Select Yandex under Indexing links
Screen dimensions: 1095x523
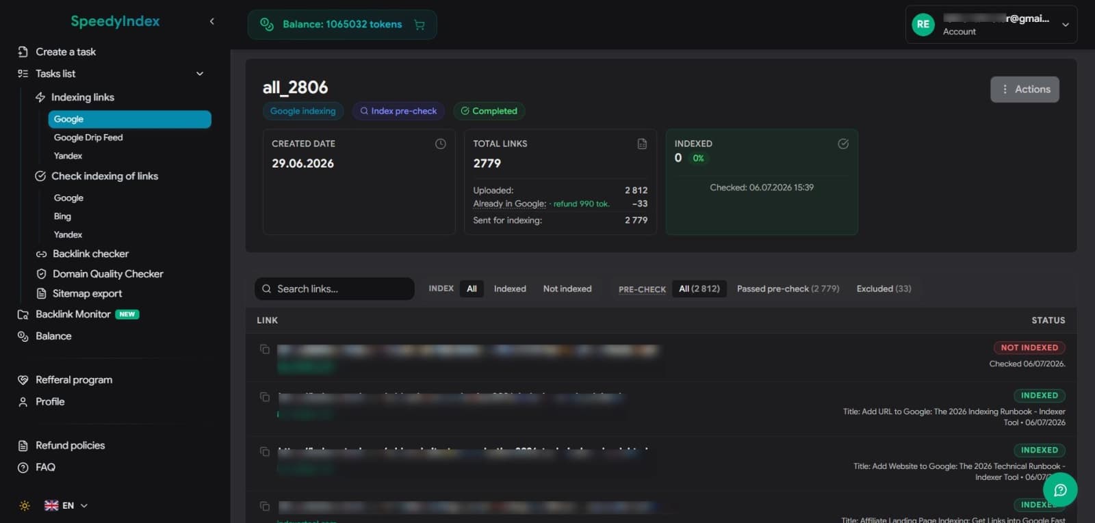pyautogui.click(x=68, y=156)
